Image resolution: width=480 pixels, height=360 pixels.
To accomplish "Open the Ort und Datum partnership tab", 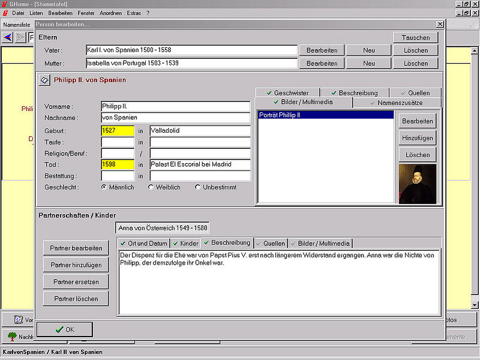I will pos(143,244).
